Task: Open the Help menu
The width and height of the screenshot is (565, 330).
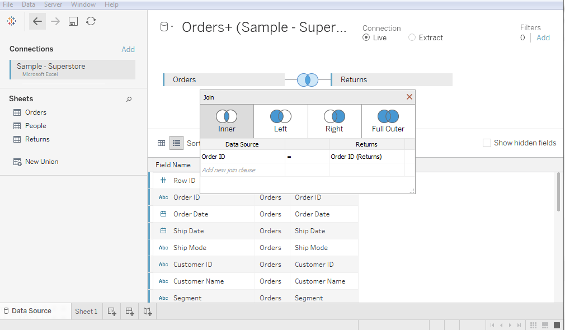Action: 111,4
